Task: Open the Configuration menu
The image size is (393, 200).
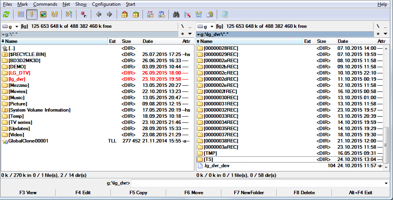Action: pos(106,4)
